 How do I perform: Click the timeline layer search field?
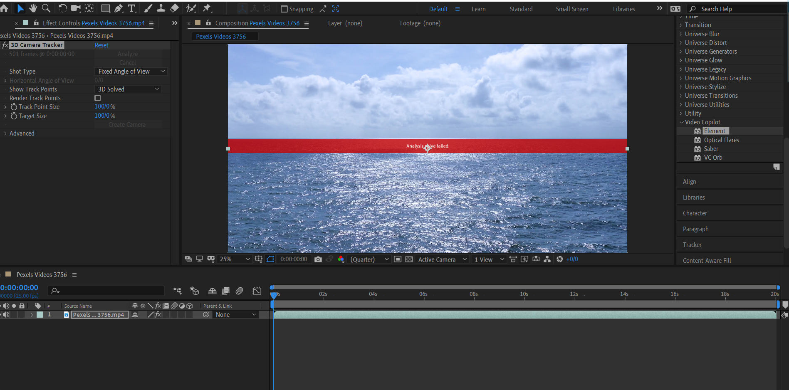[106, 291]
